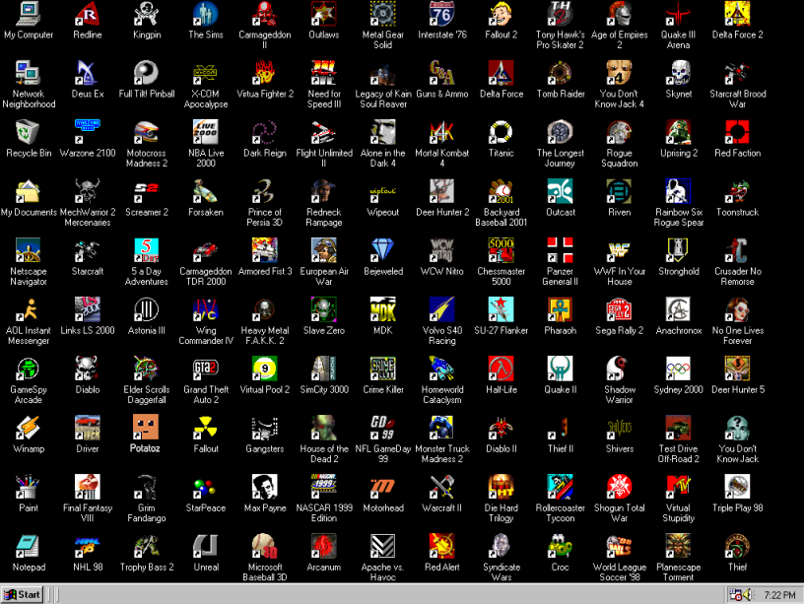Select the Red Alert shortcut

coord(442,547)
